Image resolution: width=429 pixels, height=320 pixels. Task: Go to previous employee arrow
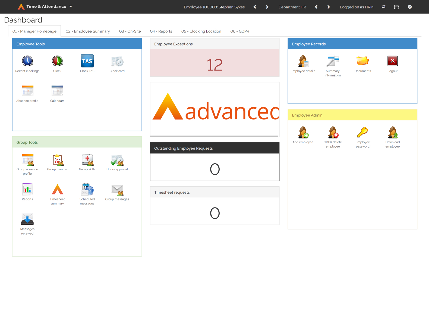(x=255, y=7)
